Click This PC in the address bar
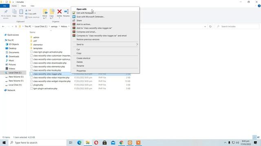This screenshot has height=146, width=261. 28,26
